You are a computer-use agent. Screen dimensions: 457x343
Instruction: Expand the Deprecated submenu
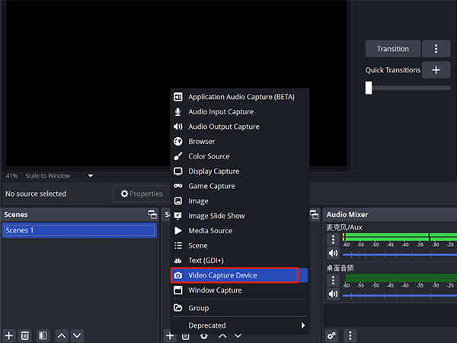(x=239, y=325)
